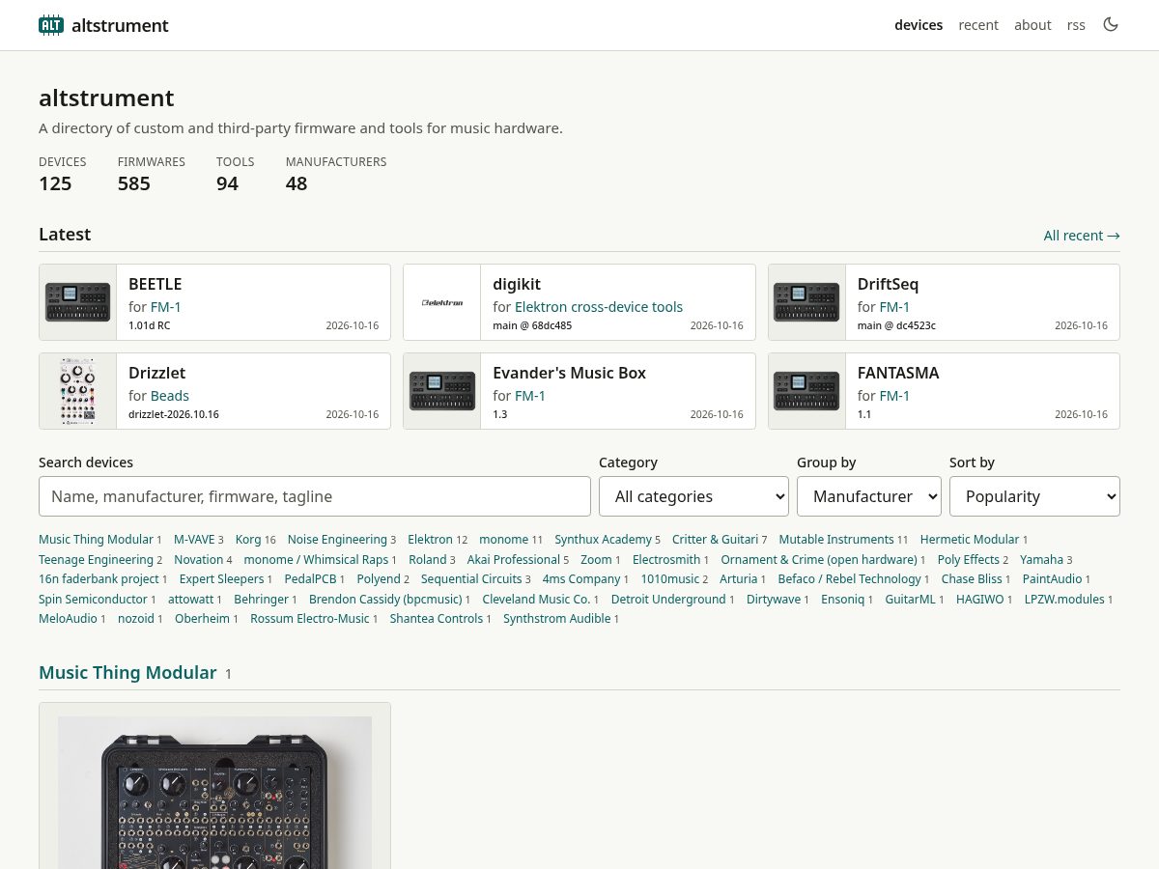Screen dimensions: 1159x869
Task: Follow the Beads device link
Action: 170,396
